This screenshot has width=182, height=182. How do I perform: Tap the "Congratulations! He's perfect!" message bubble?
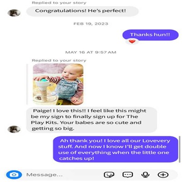click(82, 11)
